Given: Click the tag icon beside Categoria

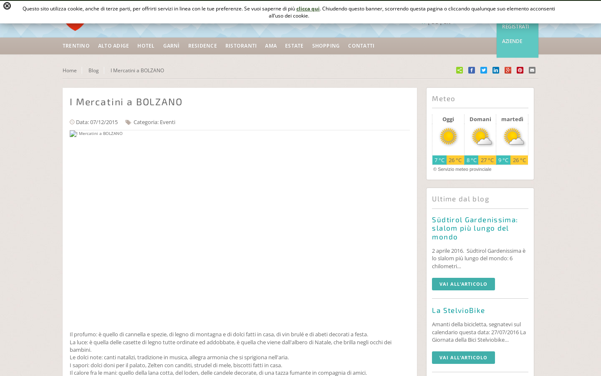Looking at the screenshot, I should (x=128, y=122).
